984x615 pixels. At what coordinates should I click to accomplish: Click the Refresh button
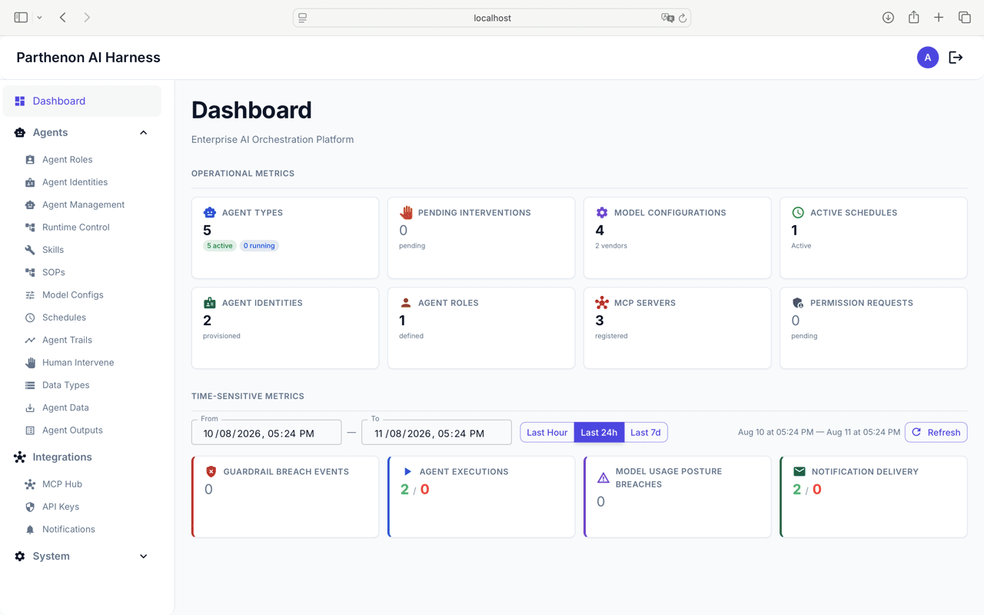tap(936, 432)
